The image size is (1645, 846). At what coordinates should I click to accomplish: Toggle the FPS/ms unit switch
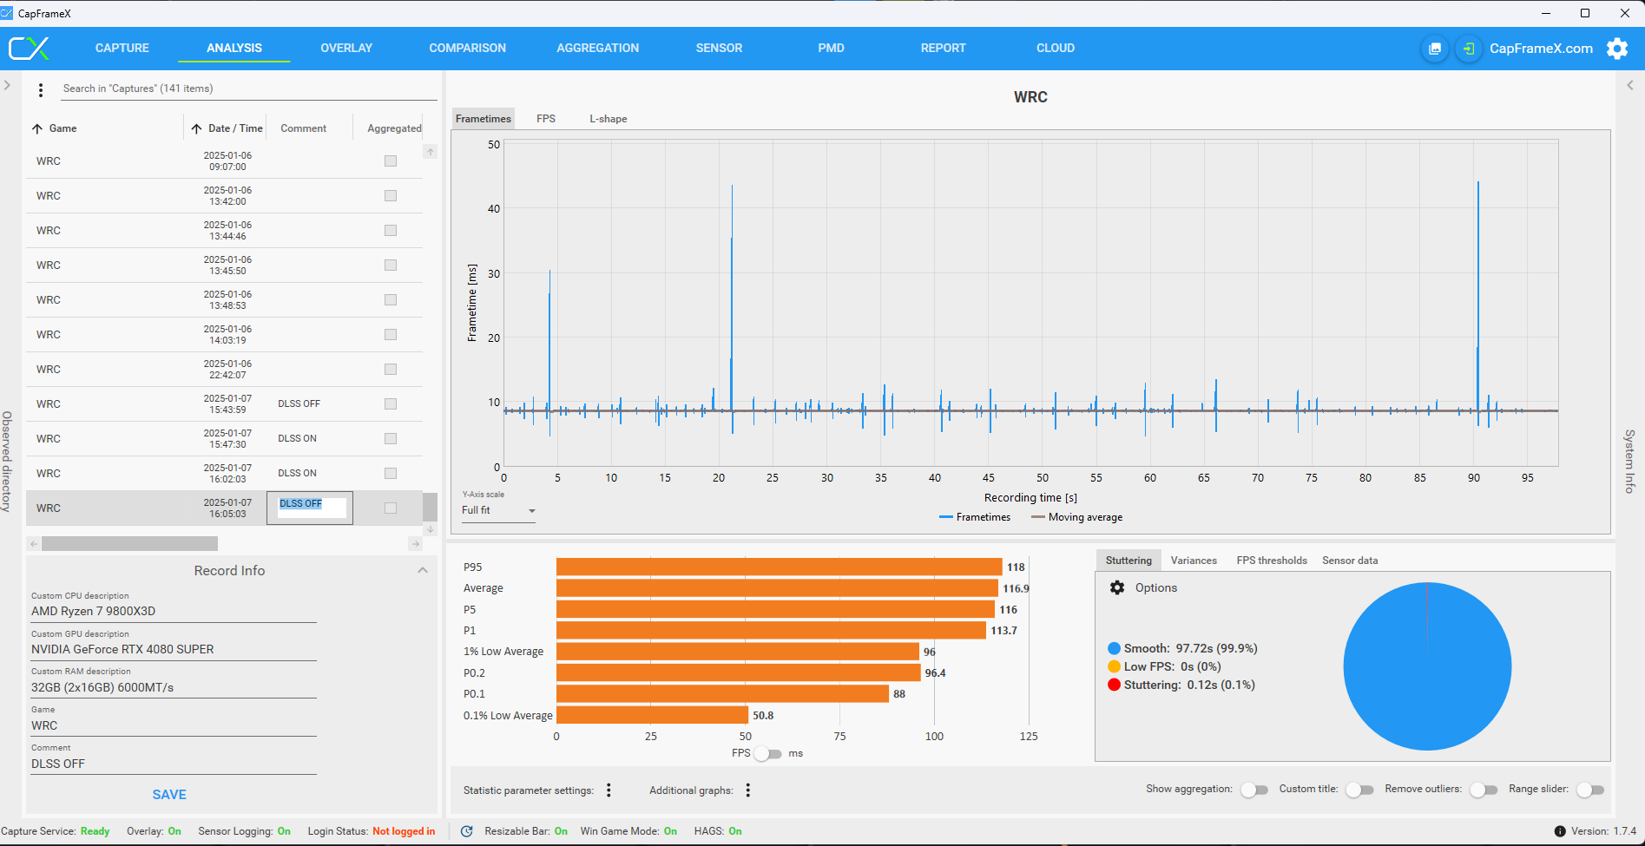767,753
